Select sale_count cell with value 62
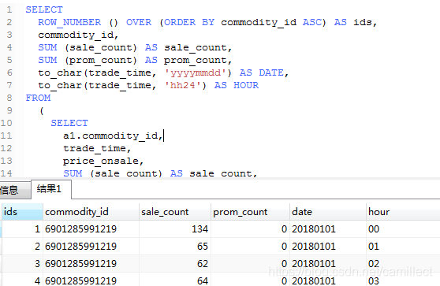Screen dimensions: 440x286 click(175, 264)
